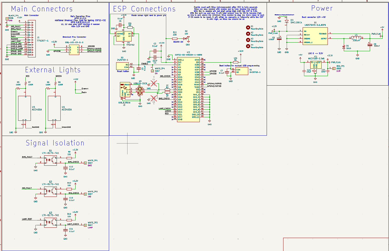Click the "Boot button for manual USB programming" note
389x251 pixels.
click(239, 66)
